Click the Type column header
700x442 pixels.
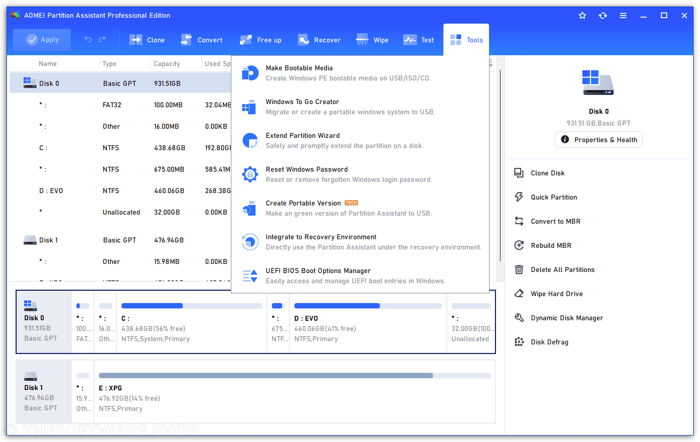pyautogui.click(x=110, y=63)
